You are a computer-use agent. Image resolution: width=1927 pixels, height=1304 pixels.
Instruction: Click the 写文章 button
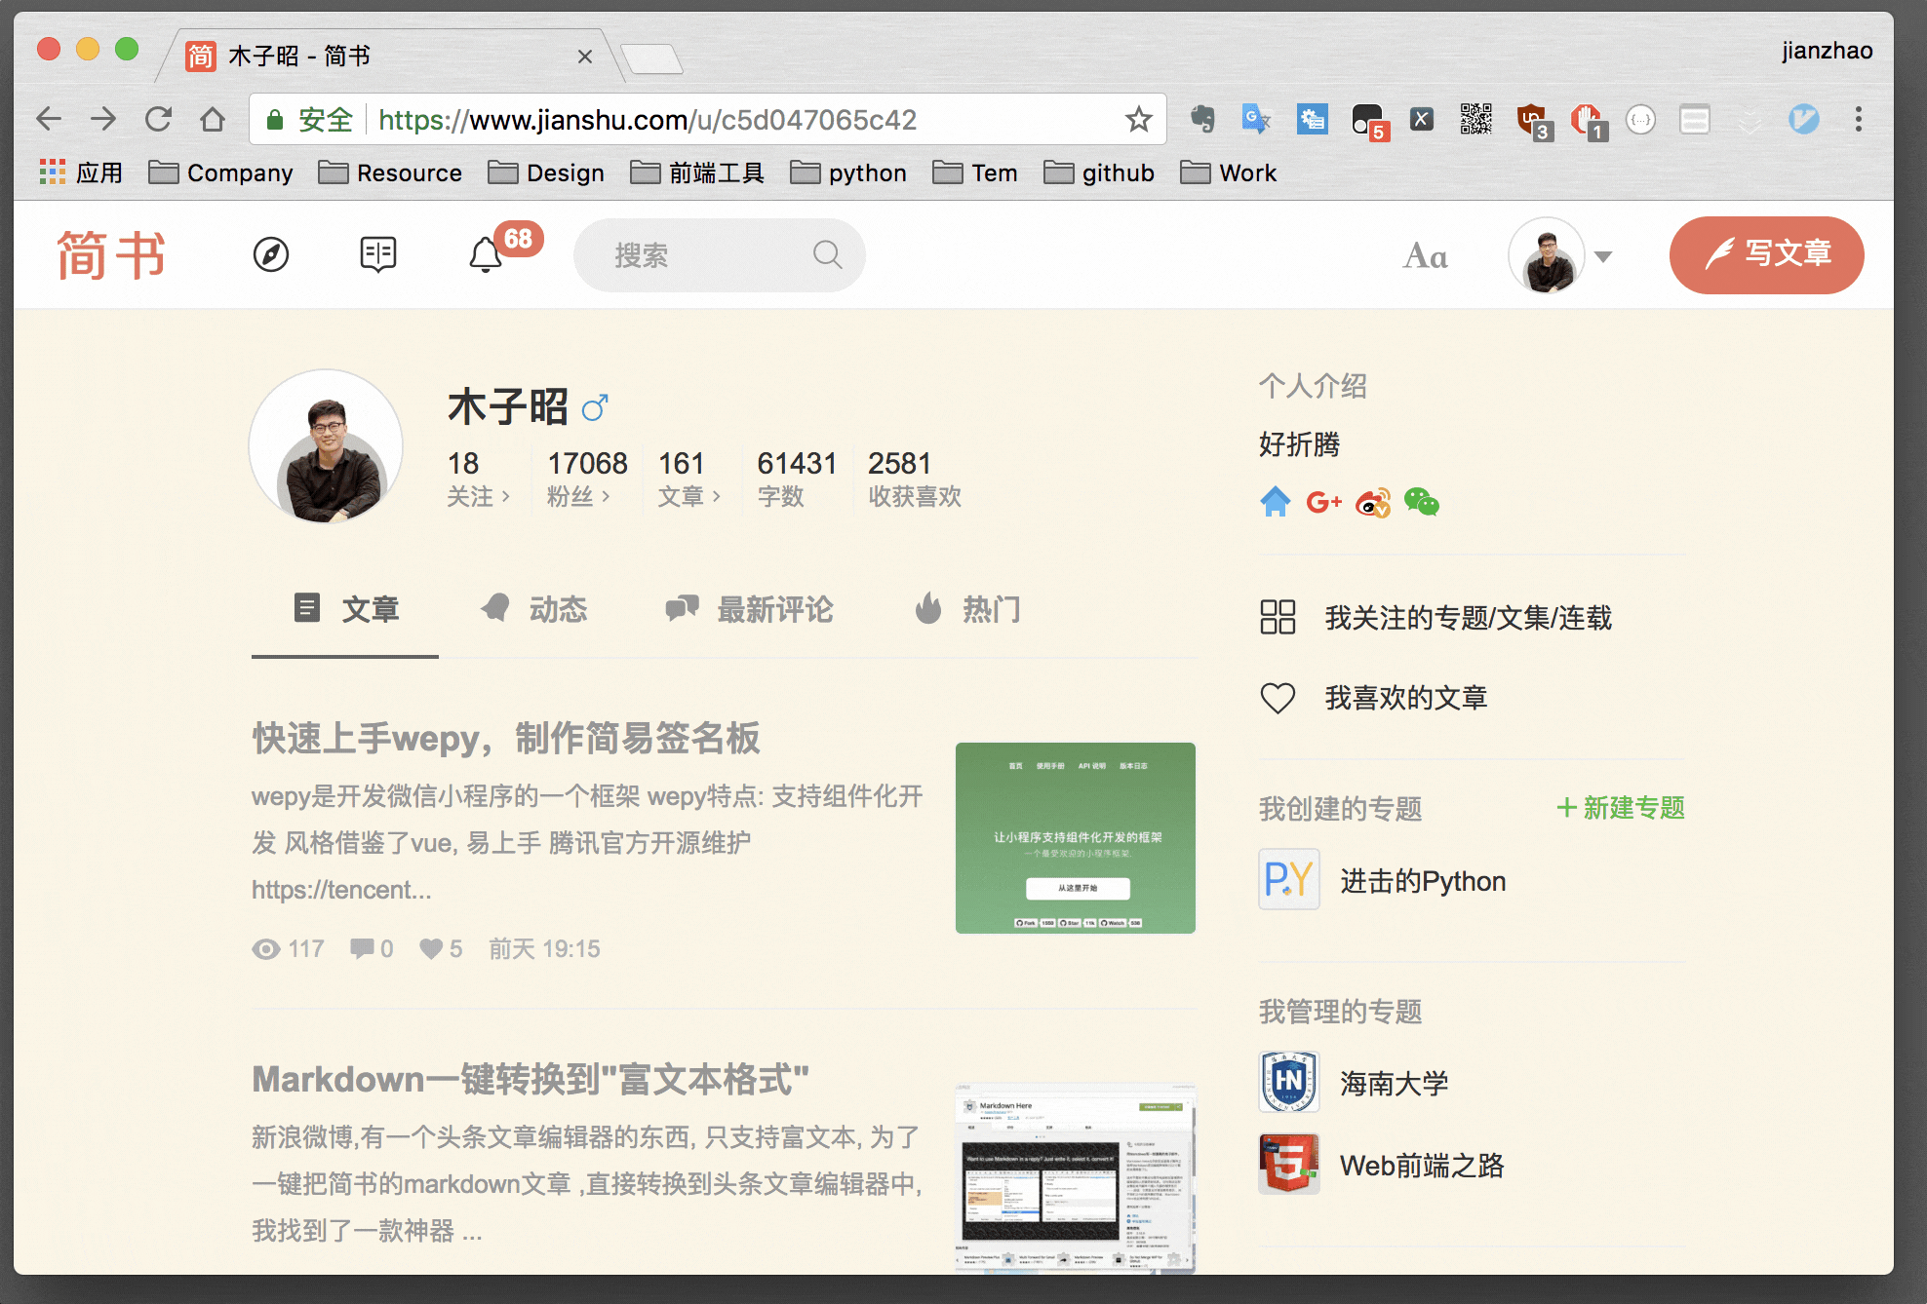1766,255
